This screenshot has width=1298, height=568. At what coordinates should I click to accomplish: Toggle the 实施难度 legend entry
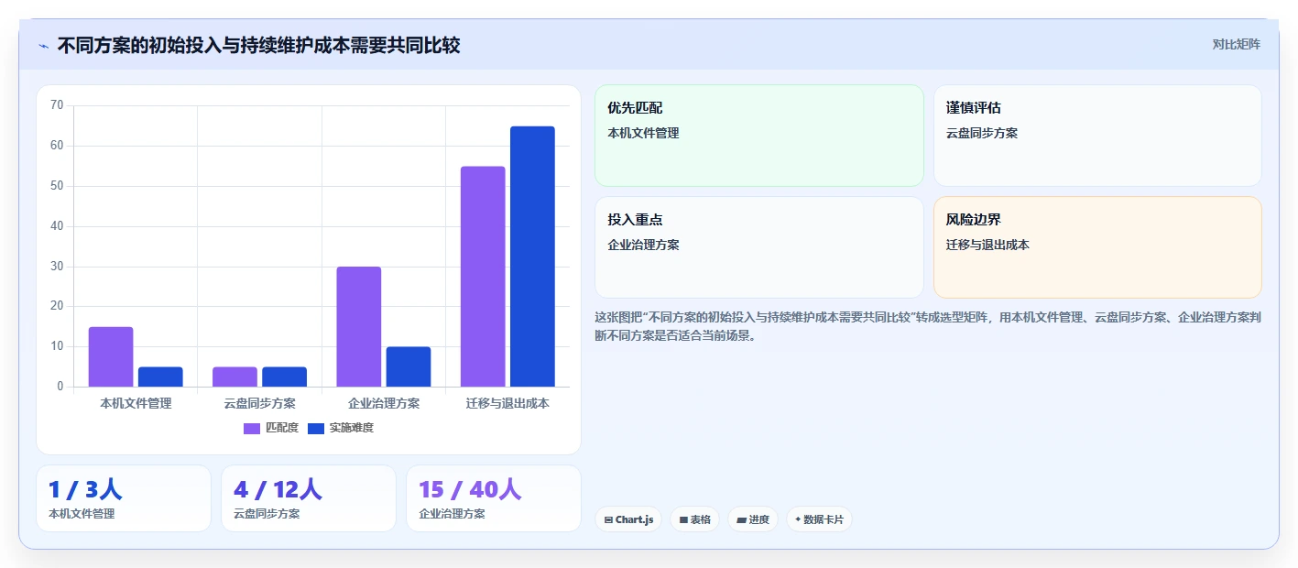(341, 428)
